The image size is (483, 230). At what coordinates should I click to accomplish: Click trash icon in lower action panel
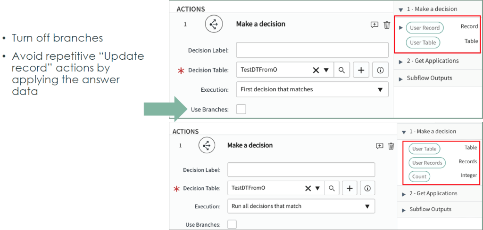tap(391, 146)
